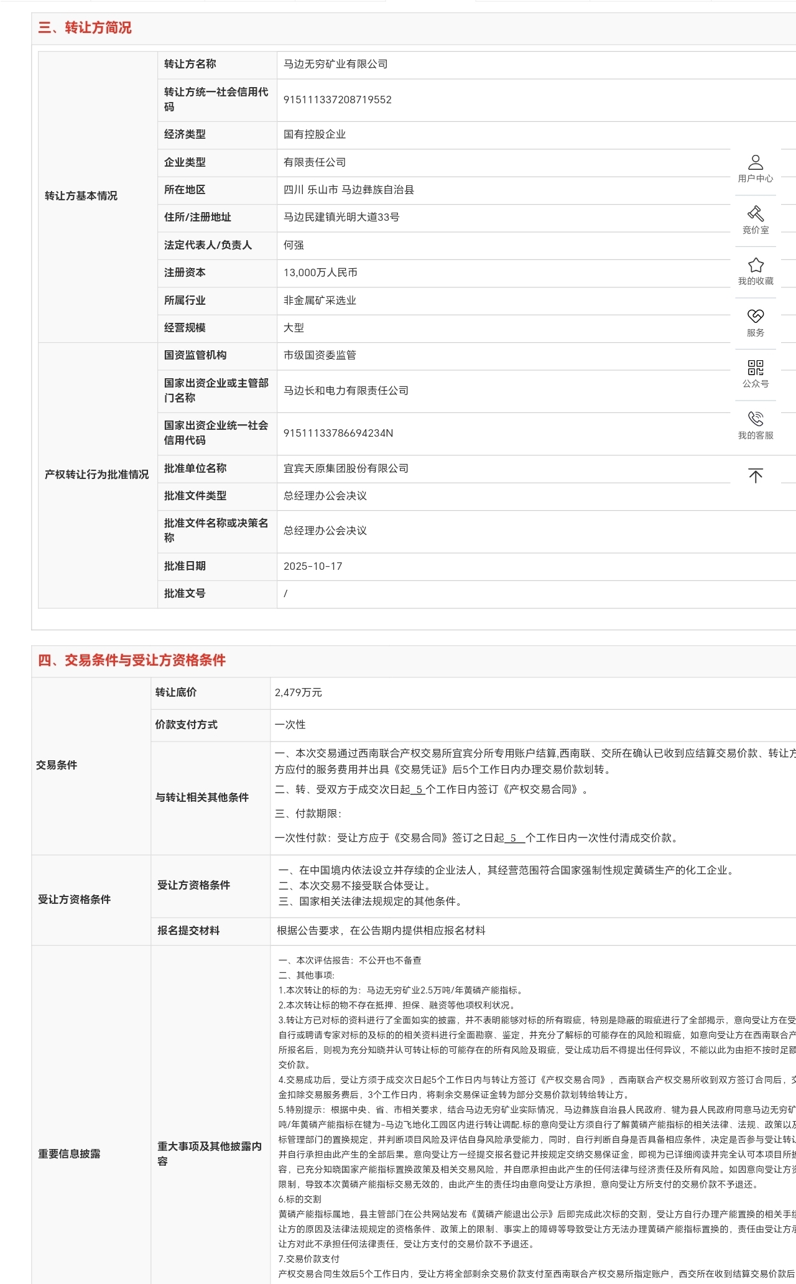Image resolution: width=796 pixels, height=1284 pixels.
Task: Select registered capital 13,000万人民币
Action: coord(320,272)
